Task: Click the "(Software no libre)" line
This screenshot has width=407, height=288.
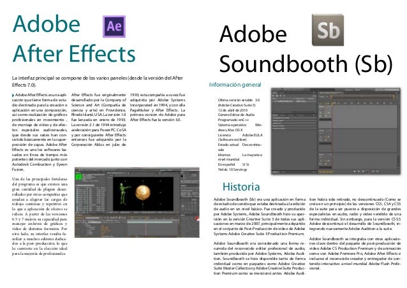Action: 232,140
